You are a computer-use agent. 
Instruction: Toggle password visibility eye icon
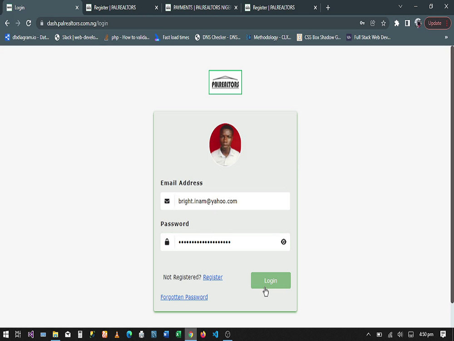click(x=283, y=242)
